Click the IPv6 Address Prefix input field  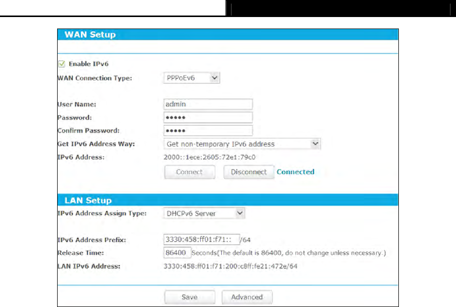201,239
